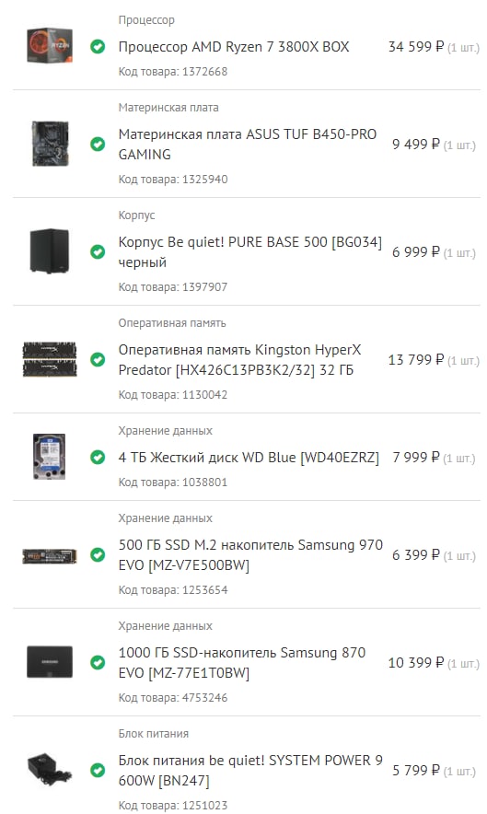The width and height of the screenshot is (487, 814).
Task: Click the green checkmark beside the power supply
Action: [x=98, y=771]
